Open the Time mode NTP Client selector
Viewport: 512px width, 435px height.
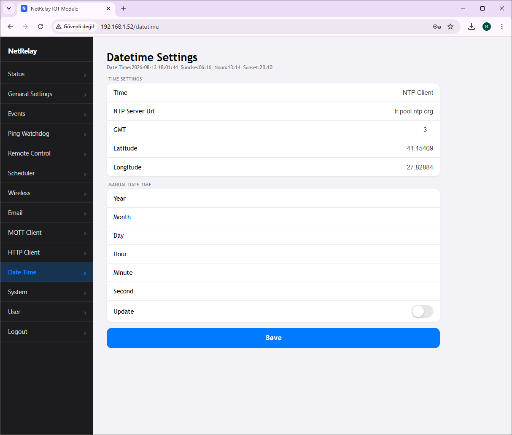418,93
